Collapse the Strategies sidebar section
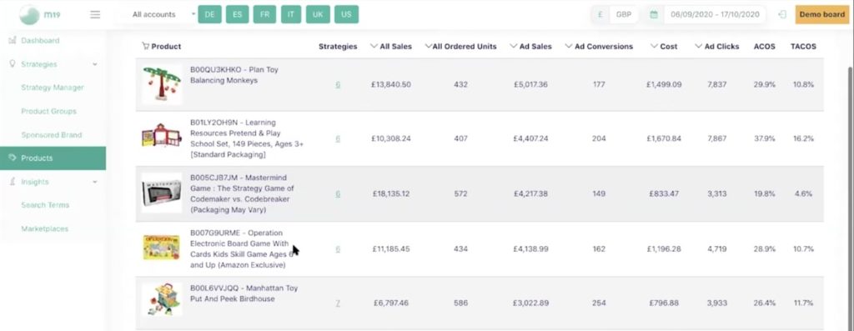Screen dimensions: 854x331 95,64
